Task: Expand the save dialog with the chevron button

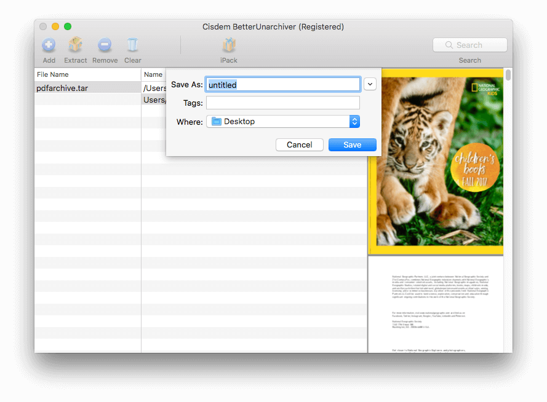Action: [370, 84]
